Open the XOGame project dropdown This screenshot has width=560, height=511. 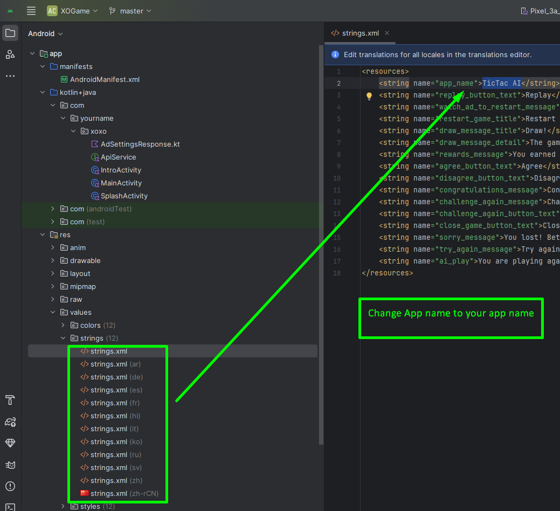(x=73, y=11)
